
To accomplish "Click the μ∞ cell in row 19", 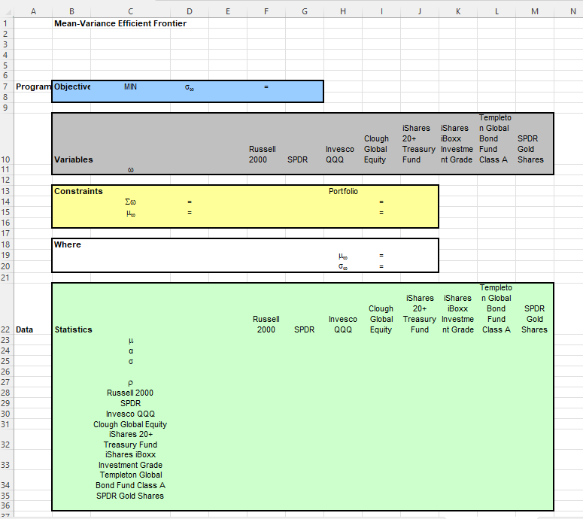I will click(x=343, y=256).
